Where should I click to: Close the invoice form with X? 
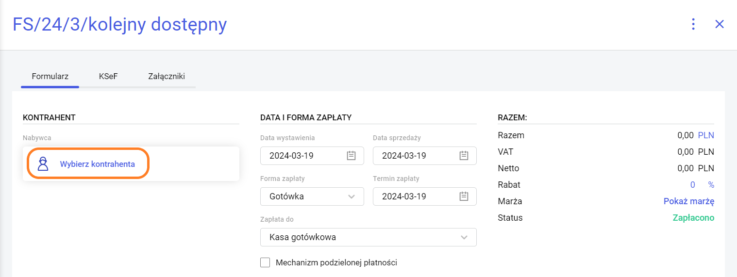pos(719,24)
